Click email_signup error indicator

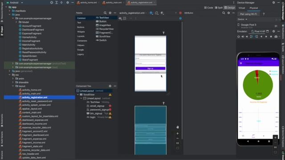pos(110,106)
